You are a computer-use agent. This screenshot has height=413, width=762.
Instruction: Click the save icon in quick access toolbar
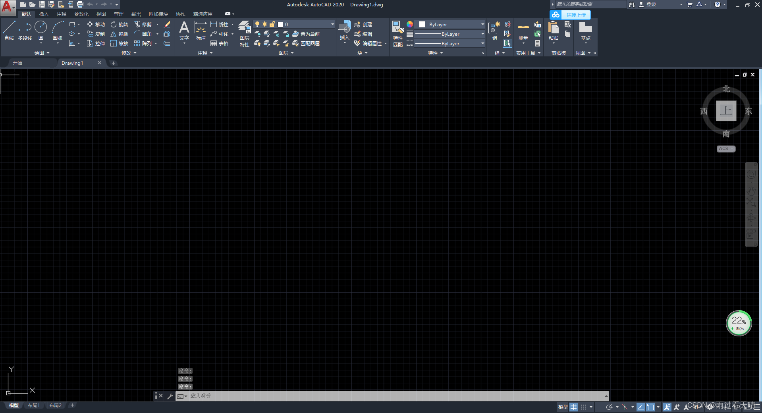pos(42,4)
